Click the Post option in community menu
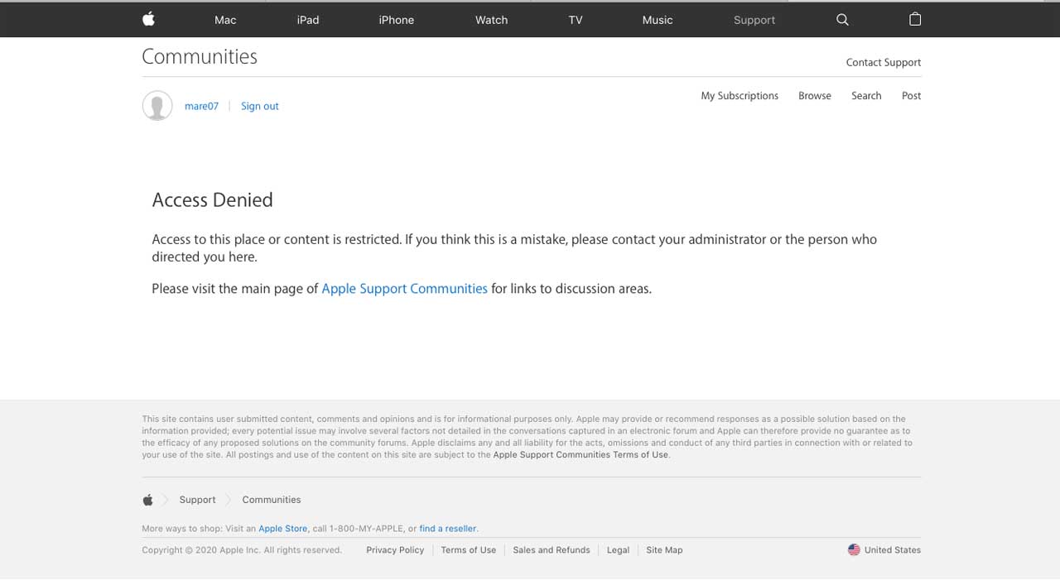This screenshot has height=580, width=1060. coord(911,96)
